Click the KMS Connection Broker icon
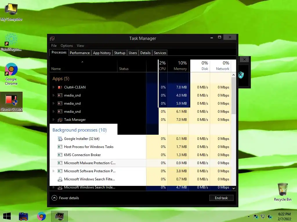Image resolution: width=297 pixels, height=222 pixels. [x=60, y=155]
